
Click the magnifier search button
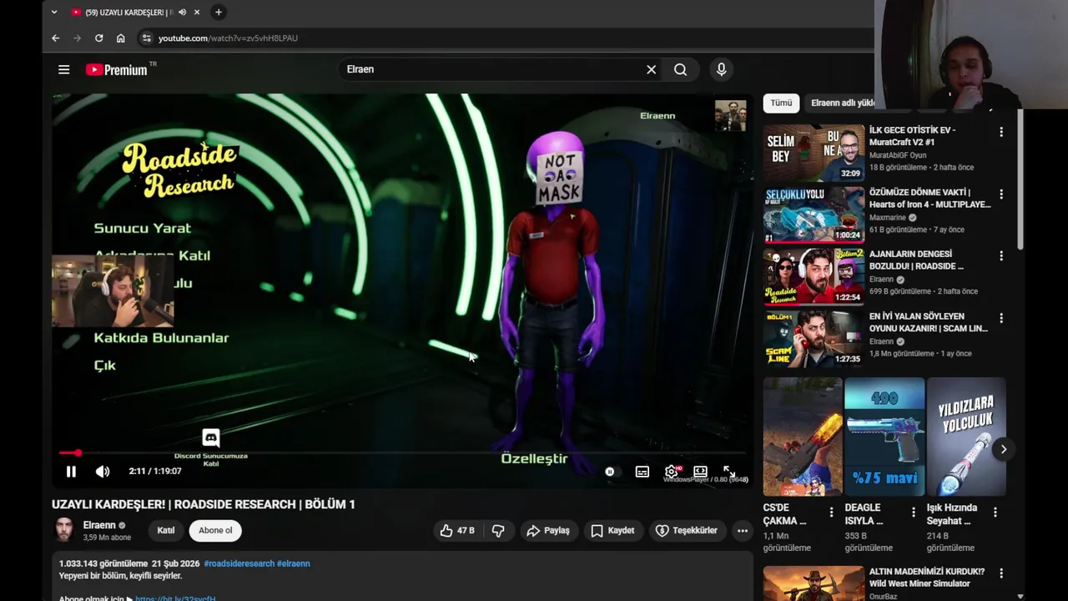(x=680, y=69)
